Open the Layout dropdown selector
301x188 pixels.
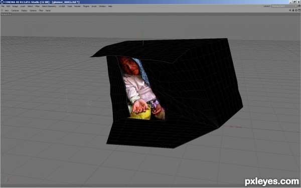tap(284, 6)
